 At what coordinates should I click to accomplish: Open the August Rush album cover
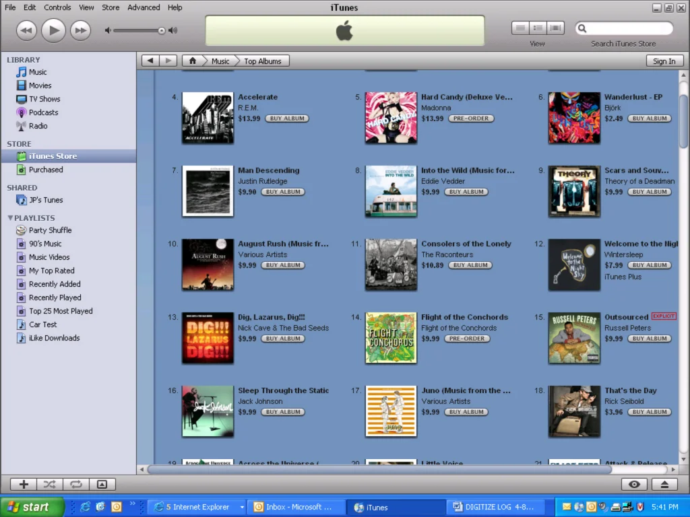click(x=208, y=265)
